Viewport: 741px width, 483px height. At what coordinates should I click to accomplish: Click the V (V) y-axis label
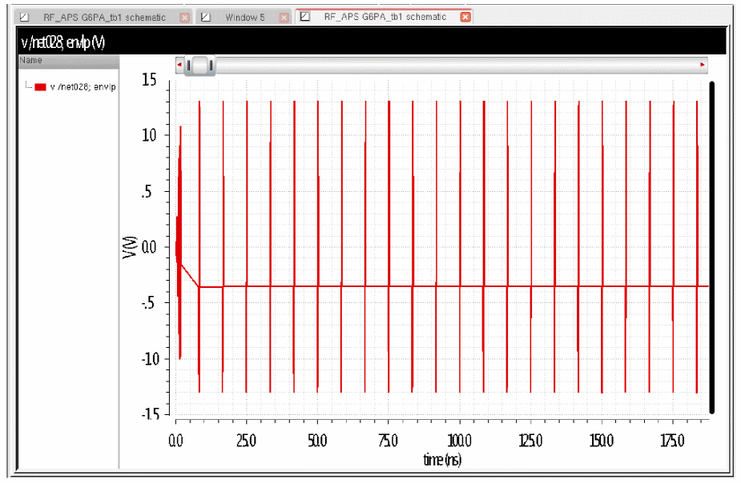130,246
